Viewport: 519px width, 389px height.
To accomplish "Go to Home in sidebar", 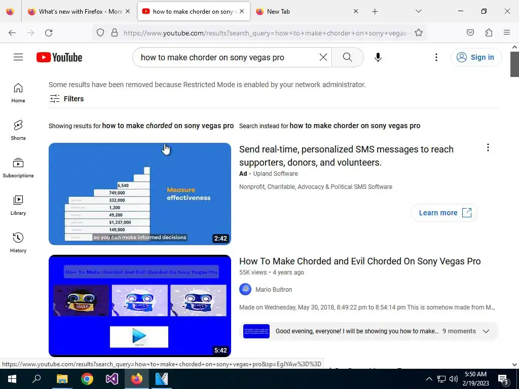I will [18, 93].
